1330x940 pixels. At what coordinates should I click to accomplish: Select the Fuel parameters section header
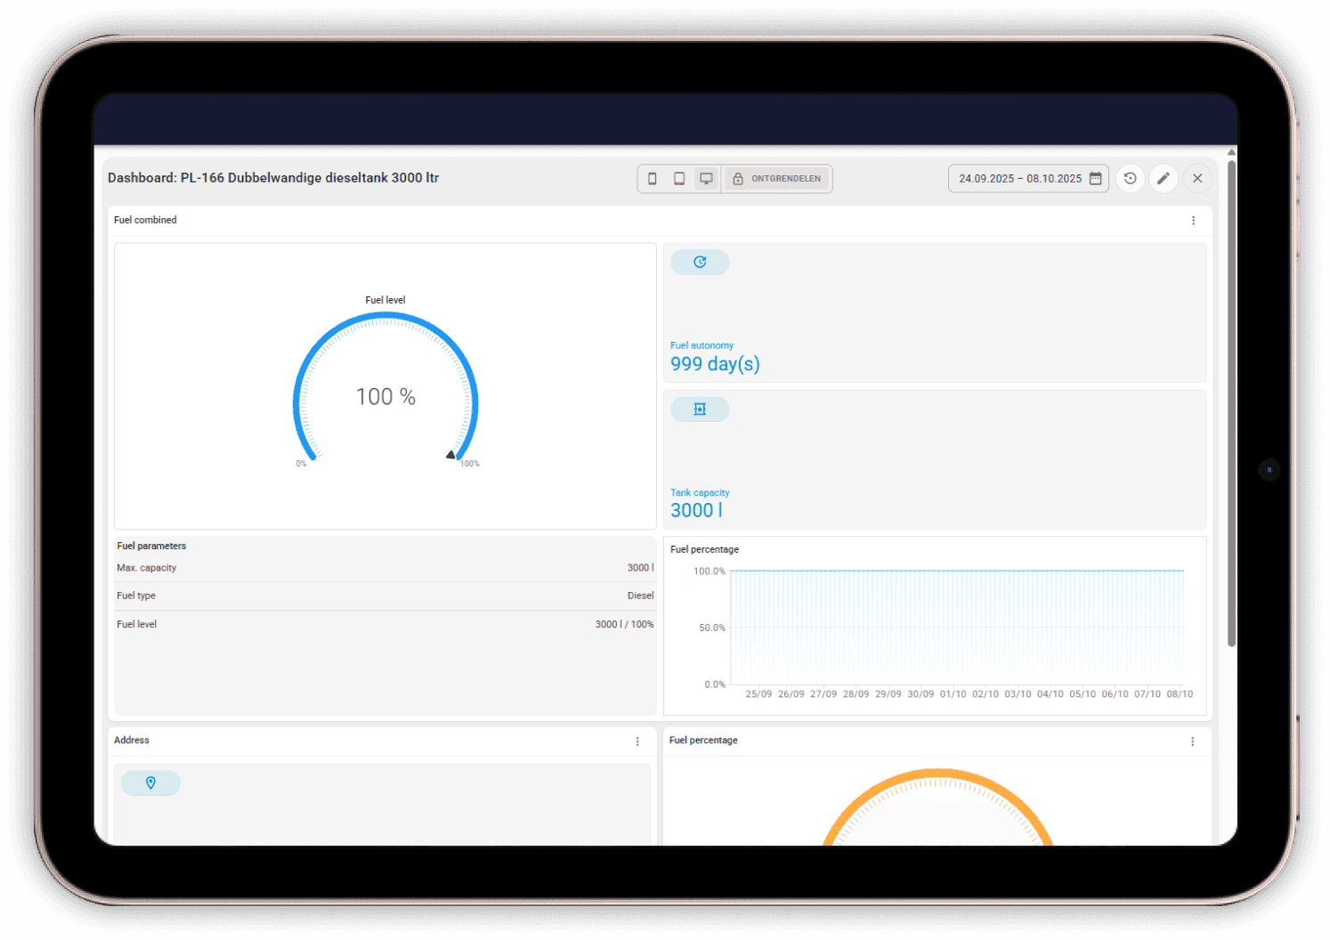coord(151,546)
